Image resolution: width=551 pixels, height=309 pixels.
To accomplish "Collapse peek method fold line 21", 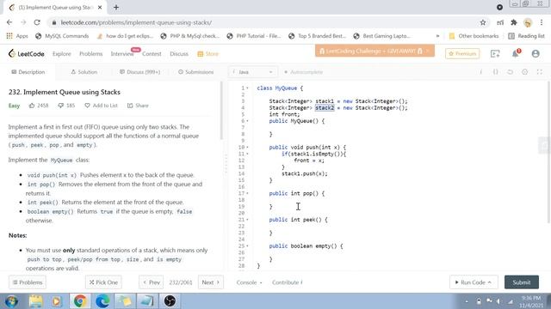I will [247, 220].
